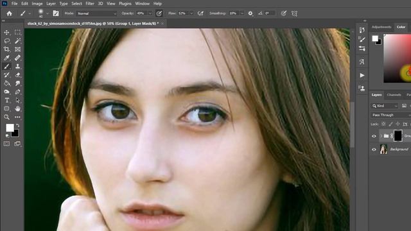The image size is (411, 231).
Task: Toggle pressure for opacity
Action: tap(159, 13)
